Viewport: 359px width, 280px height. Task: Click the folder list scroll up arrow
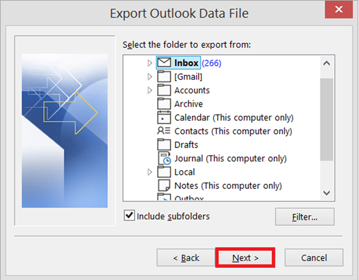[327, 63]
